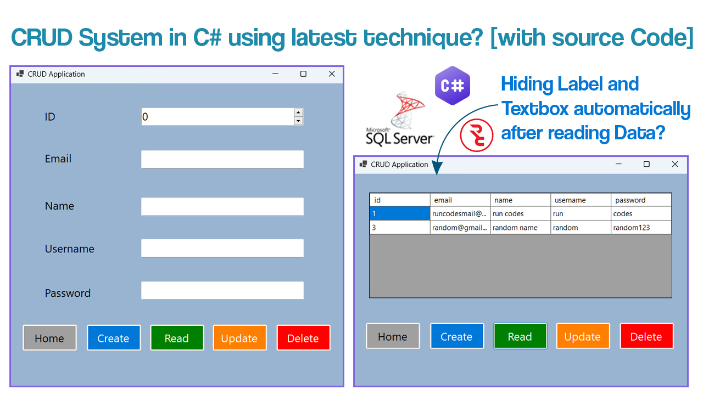Sort grid by username column header
The height and width of the screenshot is (395, 703).
[581, 200]
